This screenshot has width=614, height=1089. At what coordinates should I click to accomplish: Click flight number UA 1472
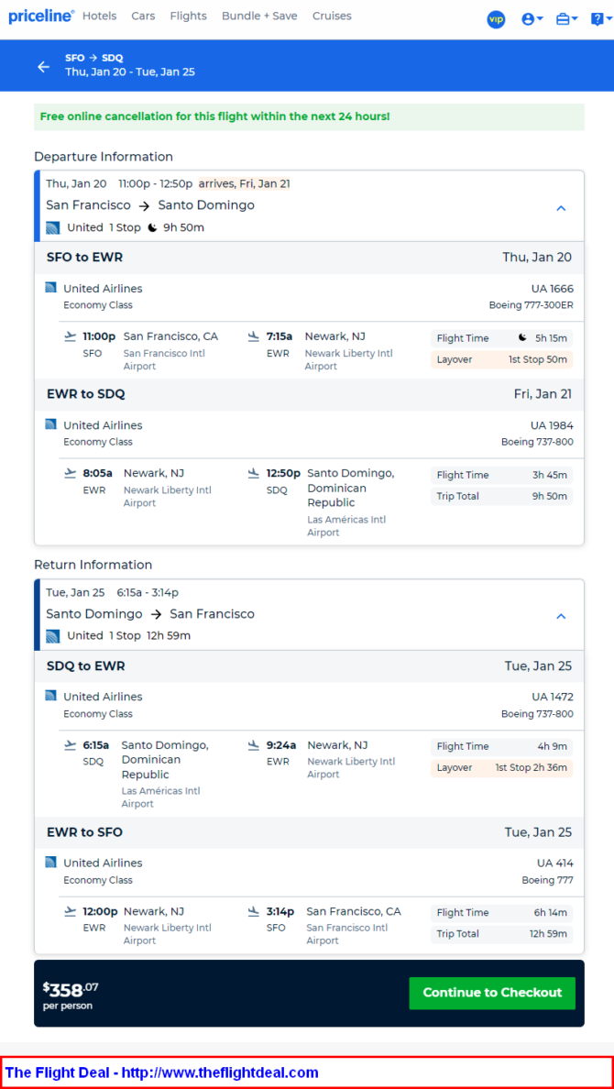click(x=553, y=697)
